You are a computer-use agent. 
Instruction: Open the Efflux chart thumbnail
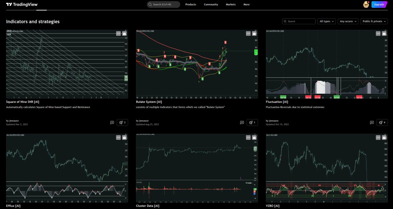tap(67, 168)
